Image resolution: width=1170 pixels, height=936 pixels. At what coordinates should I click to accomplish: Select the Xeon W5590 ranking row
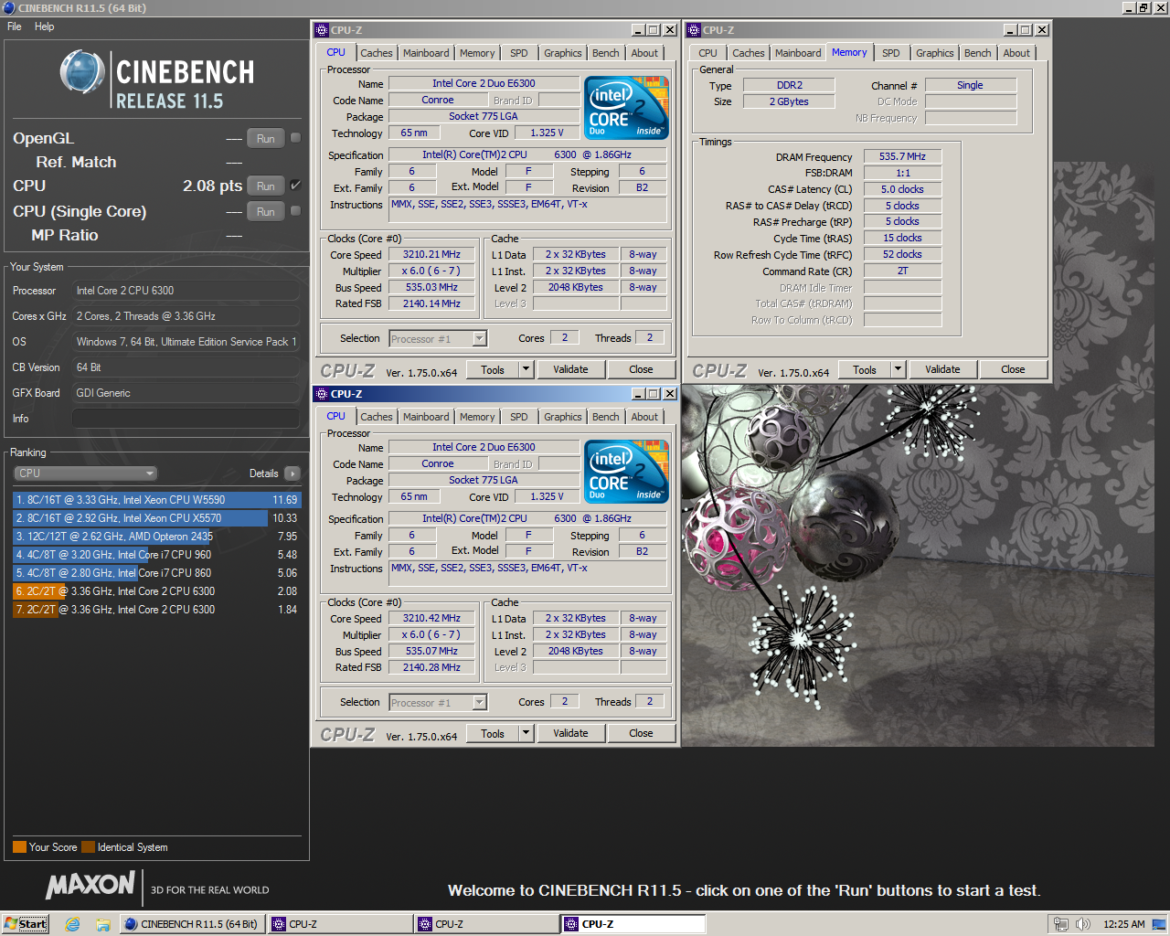click(156, 500)
